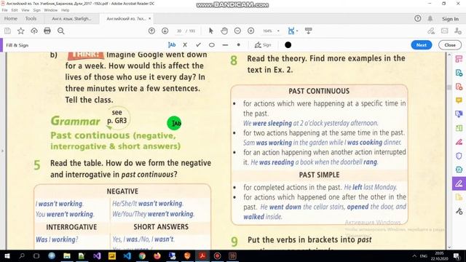This screenshot has width=466, height=262.
Task: Click the send by email envelope icon
Action: [x=445, y=31]
